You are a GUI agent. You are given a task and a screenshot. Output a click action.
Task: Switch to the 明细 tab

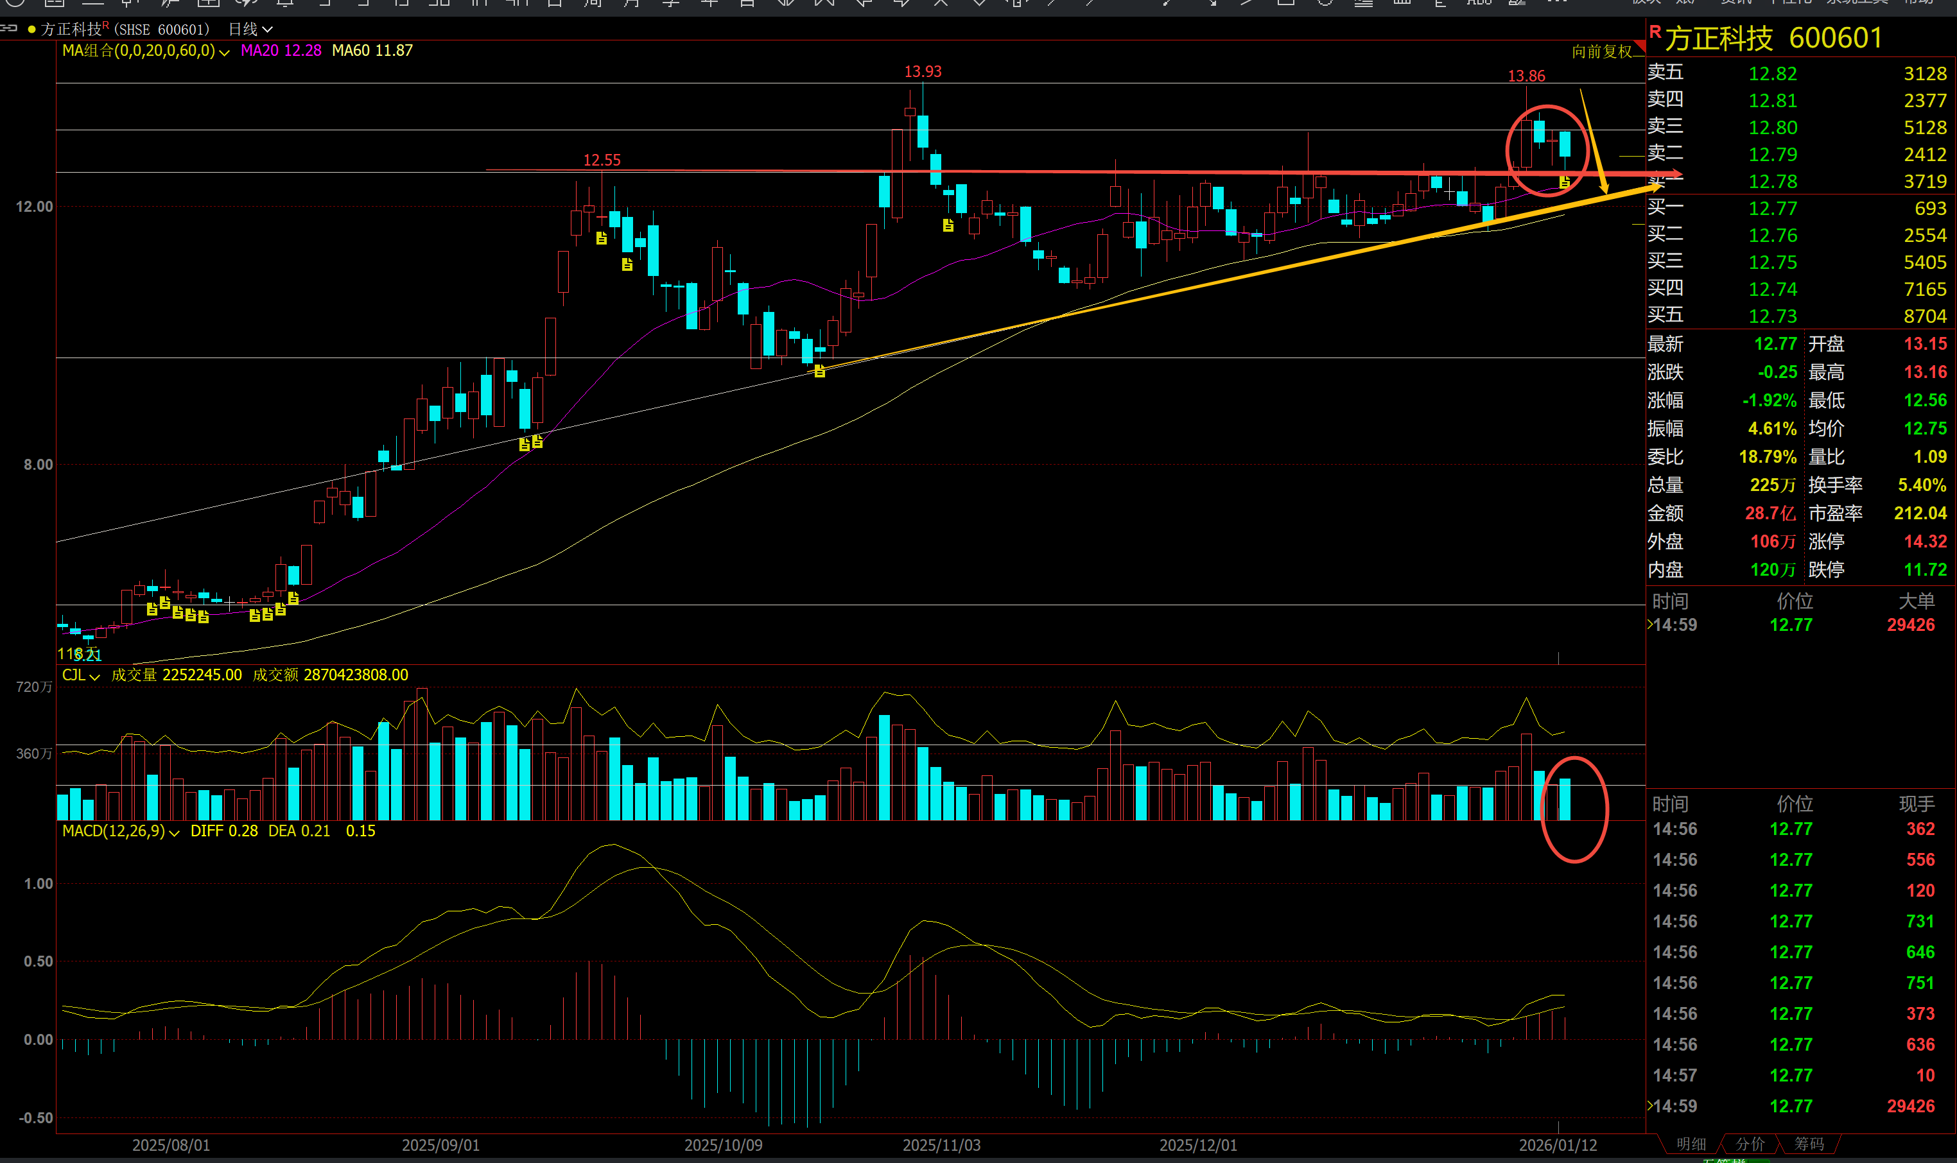click(1691, 1144)
